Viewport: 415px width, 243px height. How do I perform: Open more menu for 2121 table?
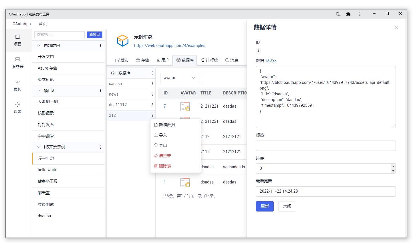click(x=152, y=115)
